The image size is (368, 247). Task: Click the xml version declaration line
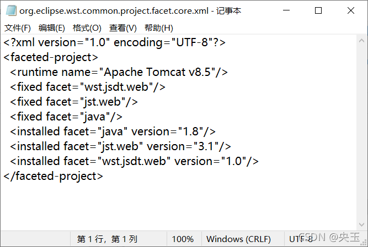115,42
